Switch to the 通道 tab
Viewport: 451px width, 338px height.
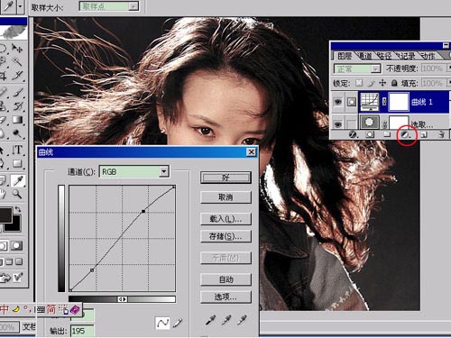click(365, 56)
